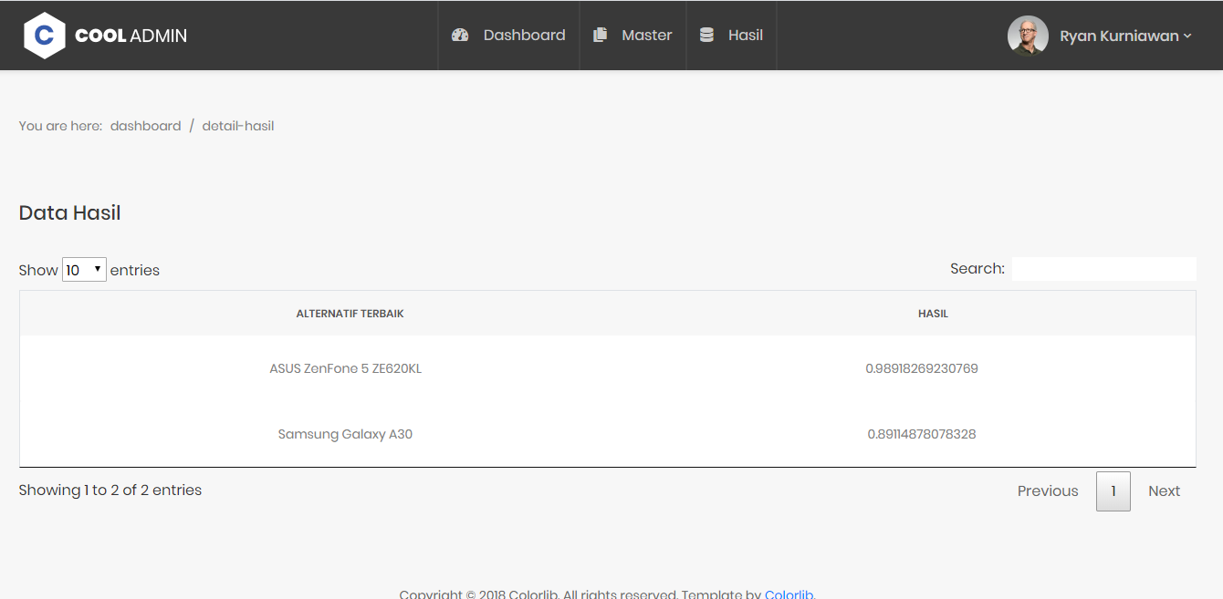Select the Samsung Galaxy A30 cell

[345, 434]
